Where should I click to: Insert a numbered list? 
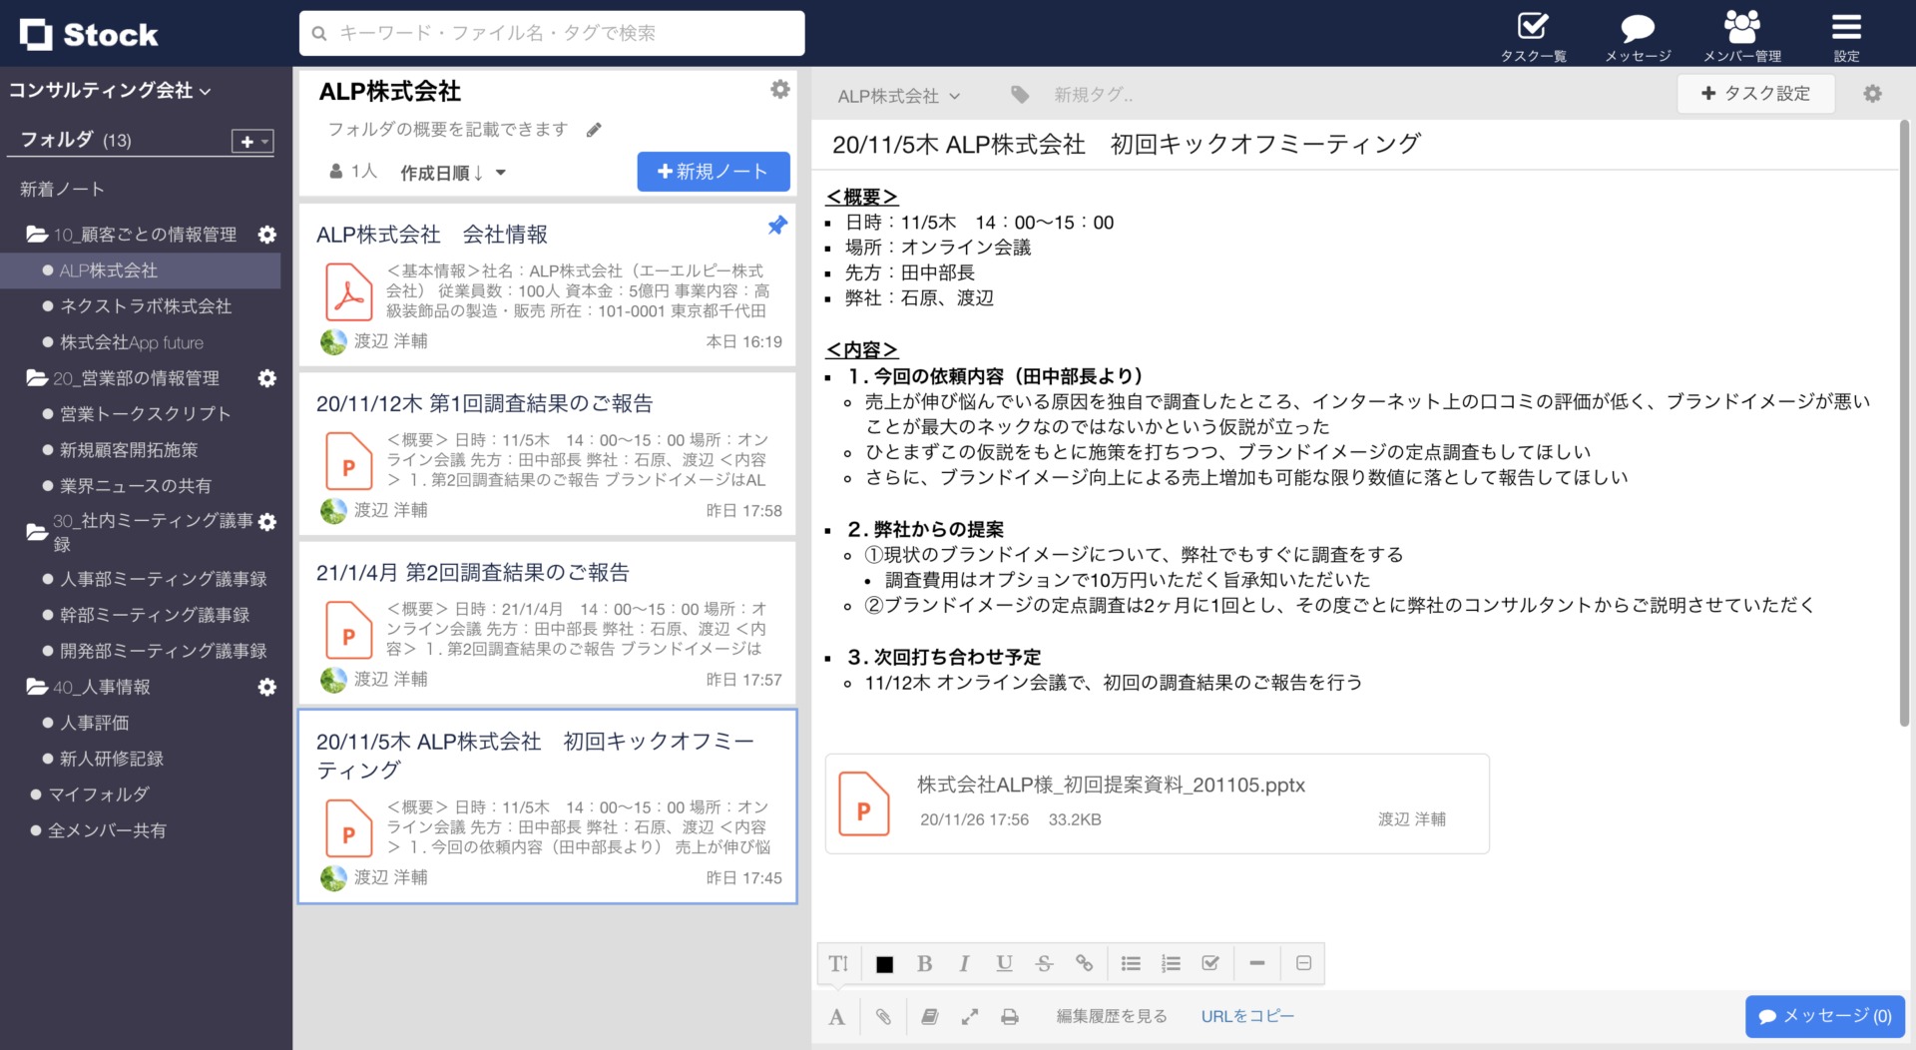tap(1171, 963)
